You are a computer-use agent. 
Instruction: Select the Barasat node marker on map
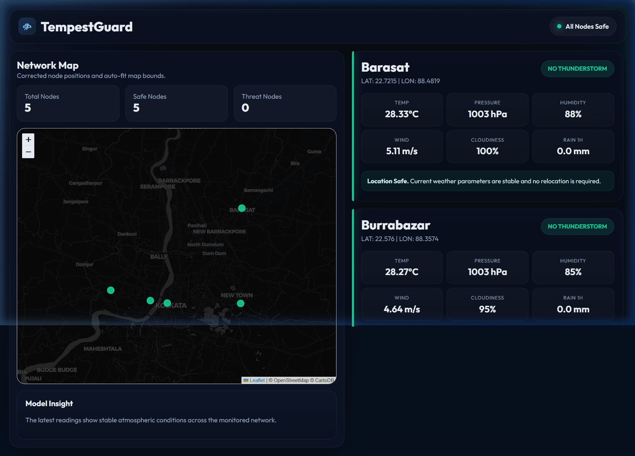[x=242, y=208]
